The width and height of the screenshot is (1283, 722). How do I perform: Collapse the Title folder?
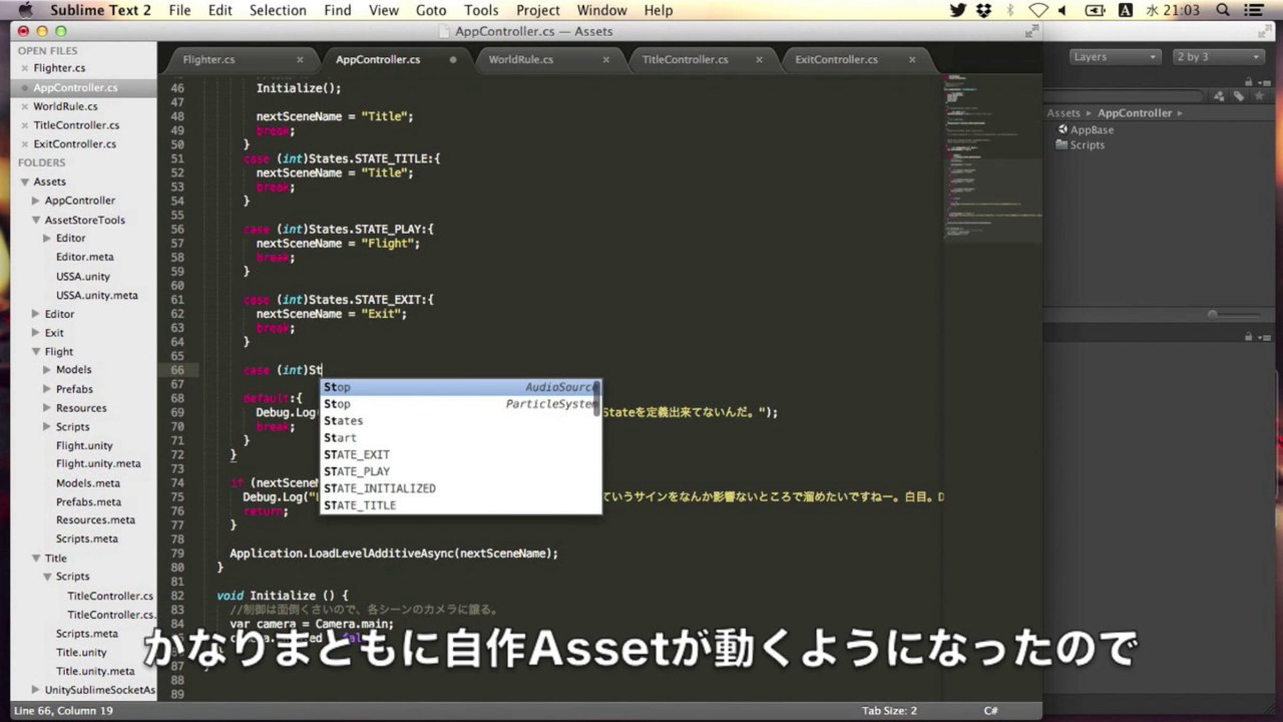click(x=36, y=558)
